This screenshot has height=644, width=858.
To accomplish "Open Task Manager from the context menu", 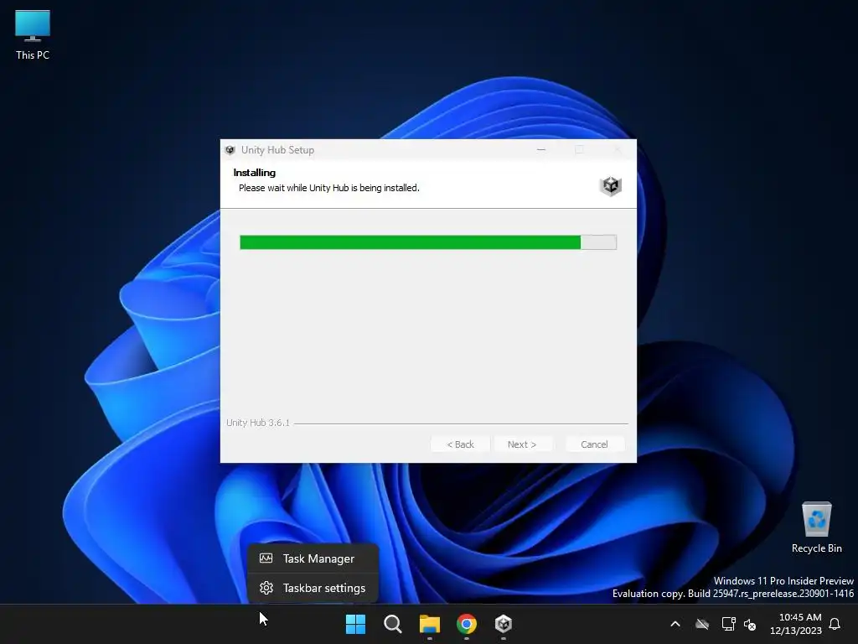I will pos(313,558).
